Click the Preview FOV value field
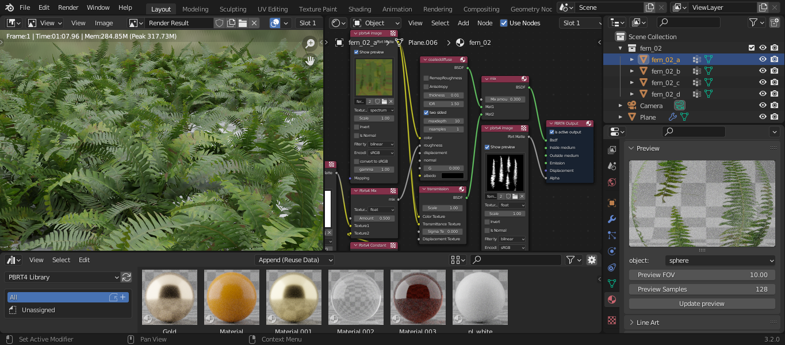This screenshot has height=345, width=785. point(702,275)
